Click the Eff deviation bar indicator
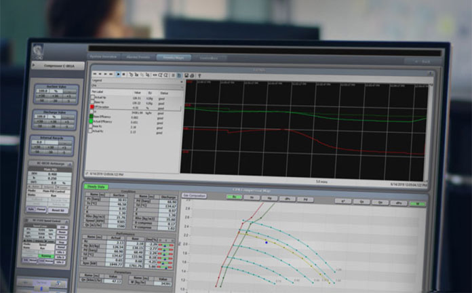This screenshot has height=293, width=472. [165, 263]
